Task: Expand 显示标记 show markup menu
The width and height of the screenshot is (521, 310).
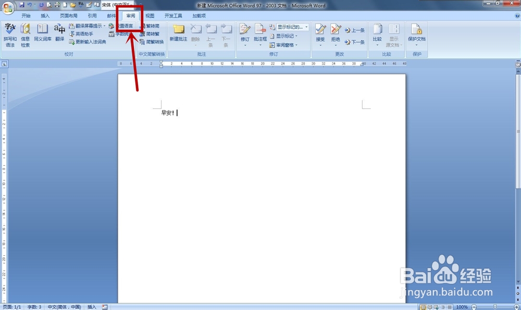Action: coord(283,36)
